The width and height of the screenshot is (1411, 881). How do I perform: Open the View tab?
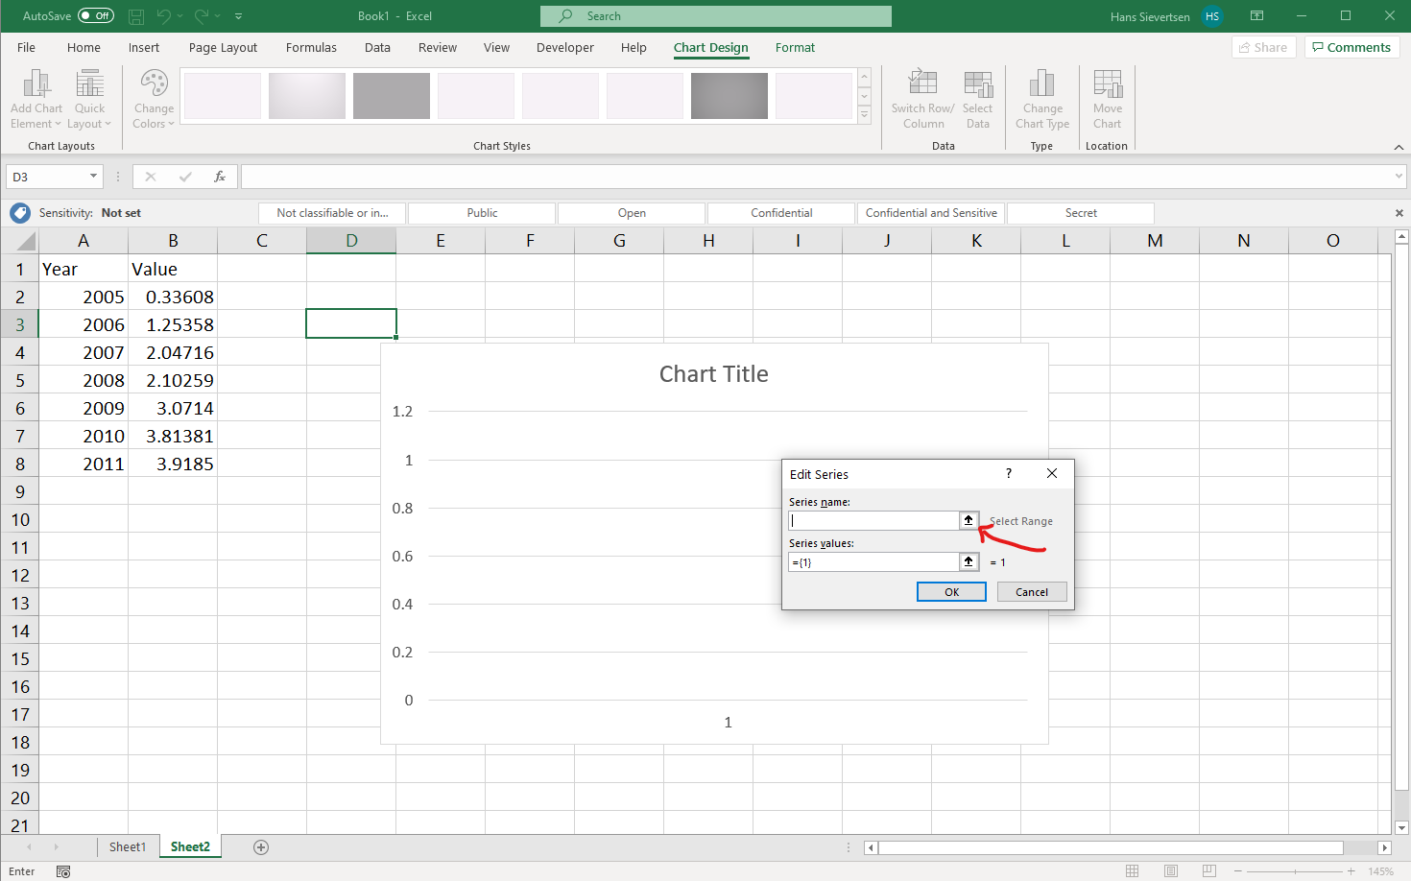coord(496,47)
